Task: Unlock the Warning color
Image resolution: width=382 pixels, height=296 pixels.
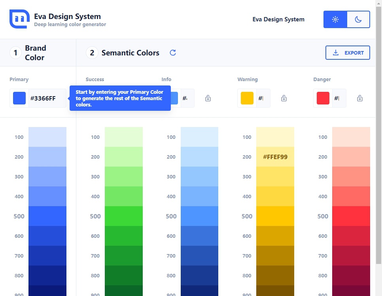Action: pos(284,98)
